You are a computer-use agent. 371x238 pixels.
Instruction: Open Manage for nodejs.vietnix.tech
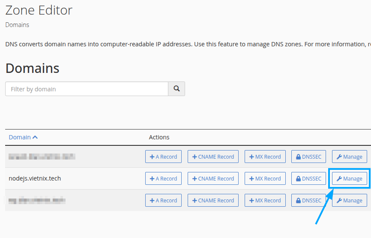349,178
